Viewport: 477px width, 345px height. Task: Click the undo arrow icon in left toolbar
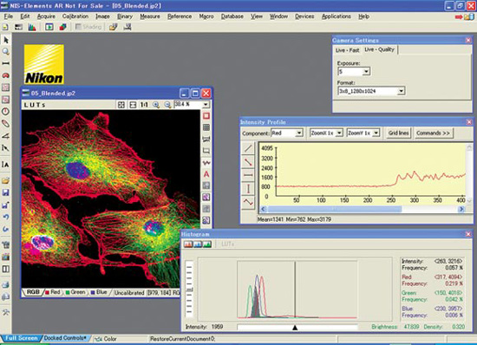click(x=6, y=217)
